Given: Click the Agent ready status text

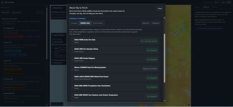Looking at the screenshot, I should tap(208, 2).
